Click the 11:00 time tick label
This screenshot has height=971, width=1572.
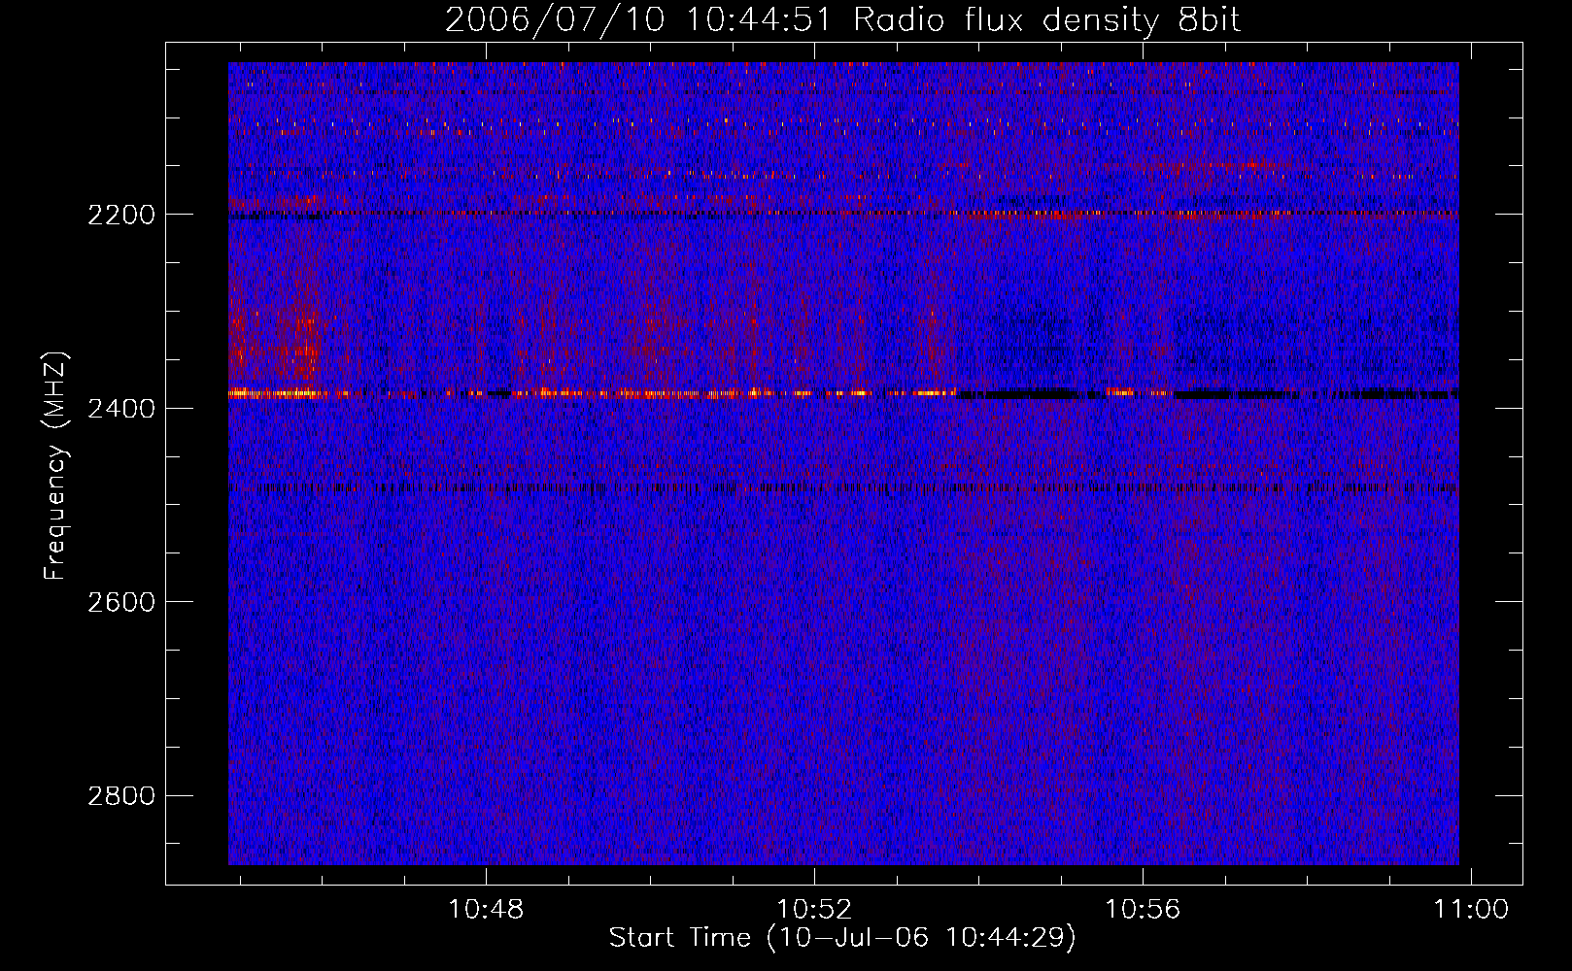tap(1472, 910)
